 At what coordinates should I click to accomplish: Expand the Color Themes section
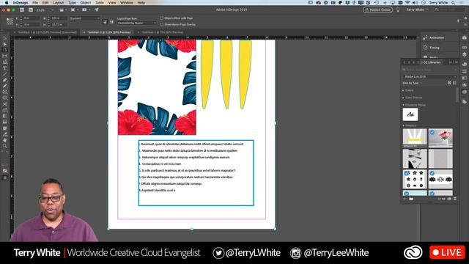click(x=404, y=98)
